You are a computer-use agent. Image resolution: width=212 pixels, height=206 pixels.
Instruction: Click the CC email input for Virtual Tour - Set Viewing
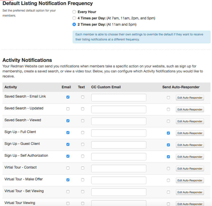tap(119, 192)
